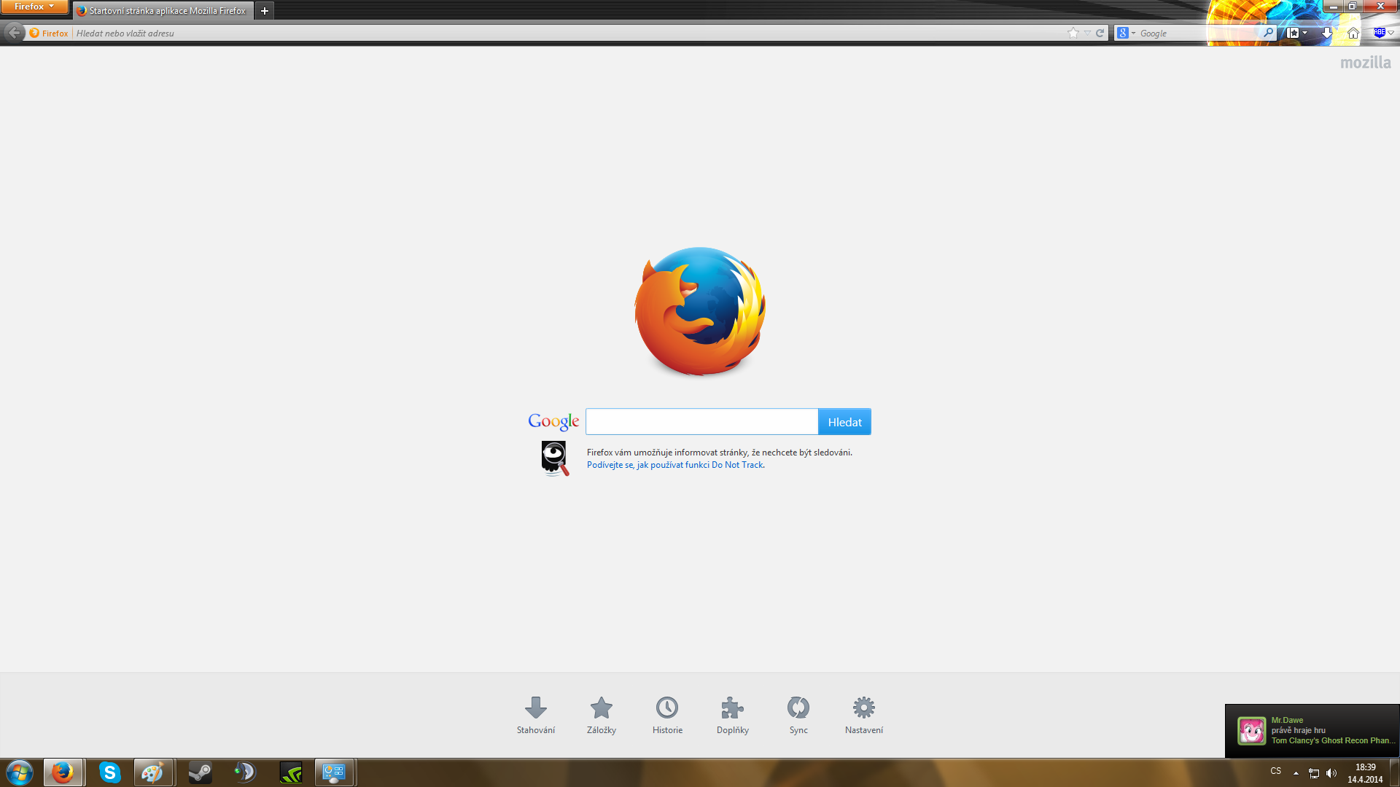
Task: Open the Záložky bookmarks shortcut
Action: click(x=601, y=714)
